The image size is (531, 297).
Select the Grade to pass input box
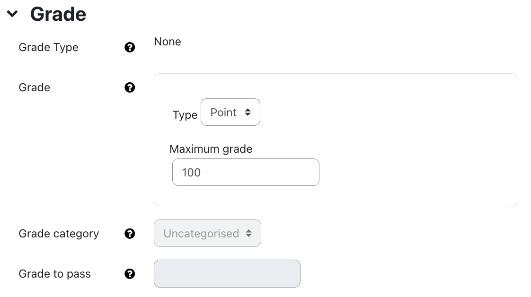click(227, 273)
